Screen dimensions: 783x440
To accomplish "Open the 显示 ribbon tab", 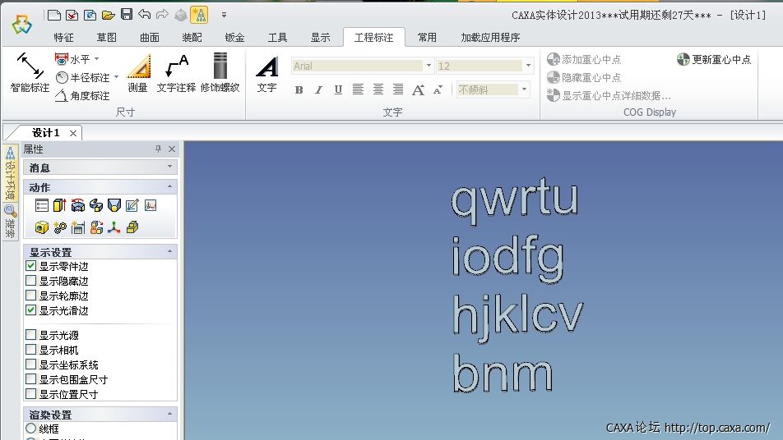I will [320, 38].
